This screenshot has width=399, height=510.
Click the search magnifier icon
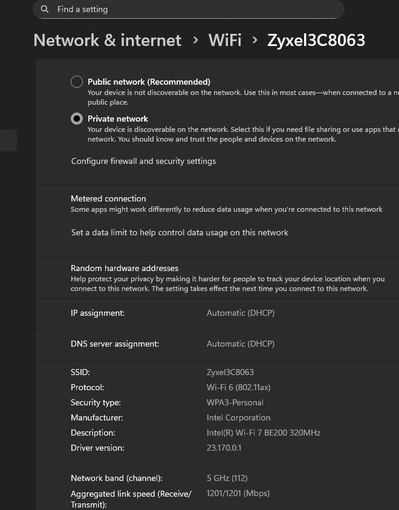[x=45, y=10]
